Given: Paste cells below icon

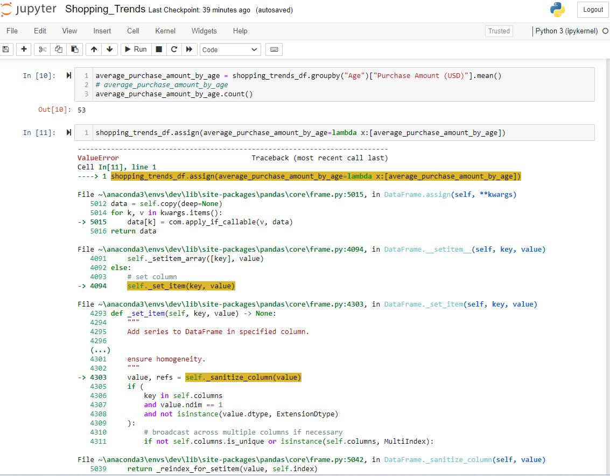Looking at the screenshot, I should click(75, 49).
